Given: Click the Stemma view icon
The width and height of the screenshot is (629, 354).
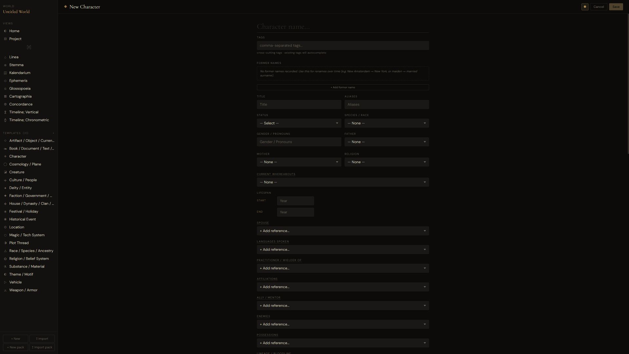Looking at the screenshot, I should (5, 65).
